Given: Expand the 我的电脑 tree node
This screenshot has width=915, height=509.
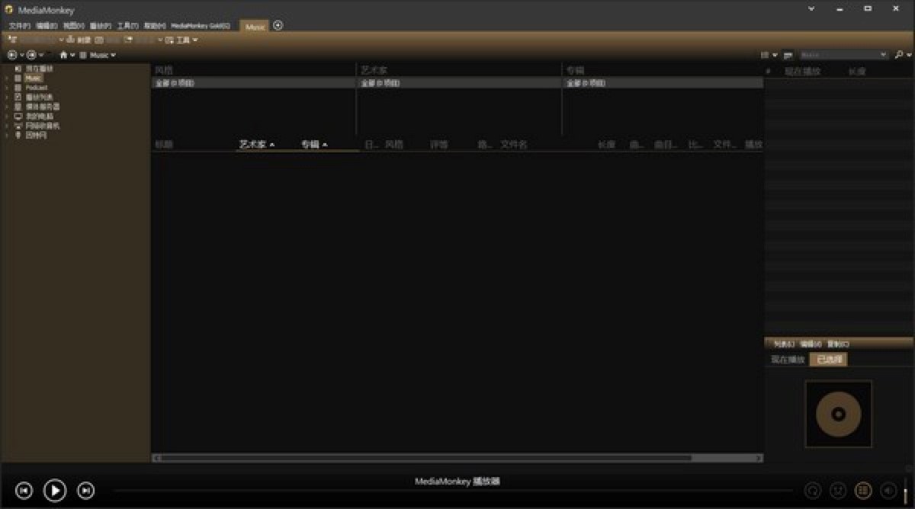Looking at the screenshot, I should [x=7, y=116].
